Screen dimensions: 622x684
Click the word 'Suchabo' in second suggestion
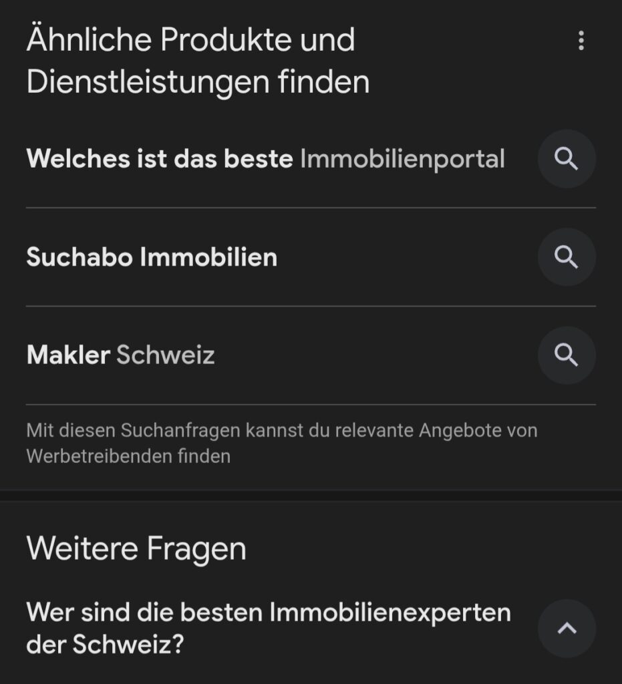click(x=80, y=257)
